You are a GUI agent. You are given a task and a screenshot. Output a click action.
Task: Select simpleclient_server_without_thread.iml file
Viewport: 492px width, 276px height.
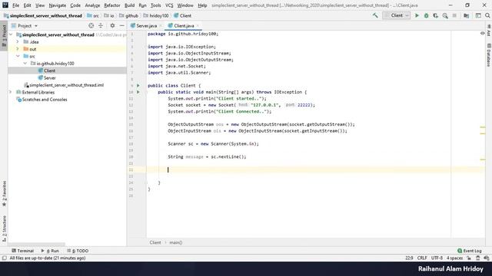point(64,85)
